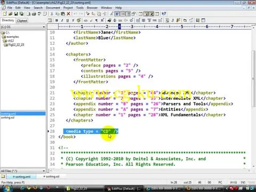This screenshot has height=192, width=256.
Task: Click the vertical scrollbar of the editor
Action: (253, 78)
